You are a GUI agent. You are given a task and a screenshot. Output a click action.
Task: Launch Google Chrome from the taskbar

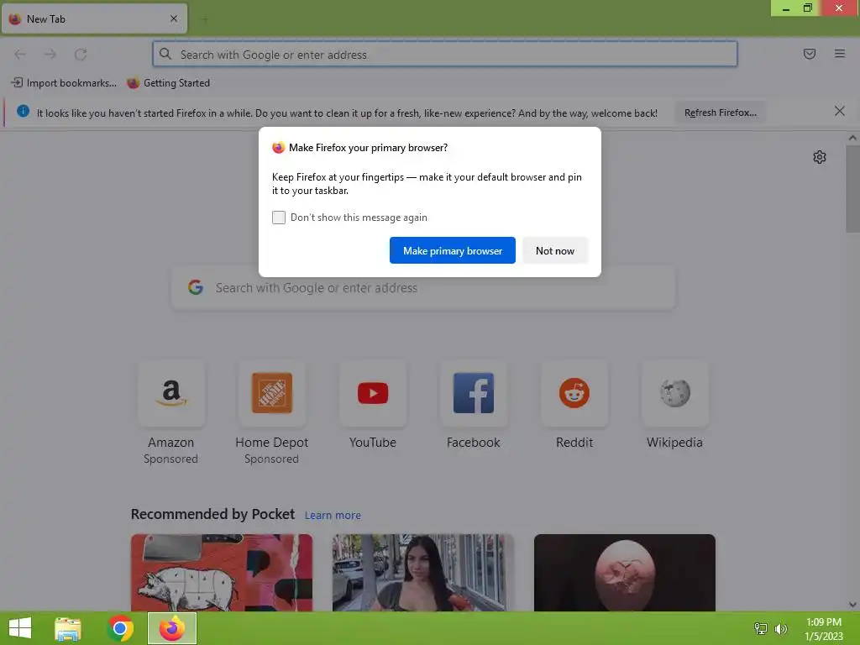120,628
